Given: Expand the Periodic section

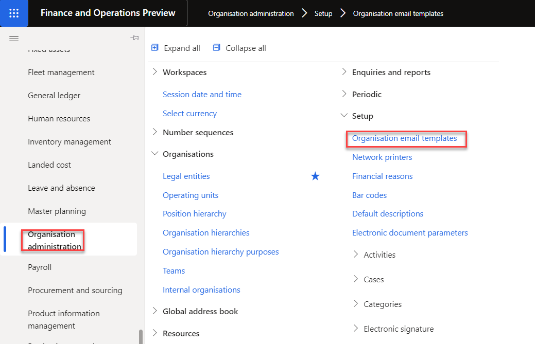Looking at the screenshot, I should coord(344,94).
